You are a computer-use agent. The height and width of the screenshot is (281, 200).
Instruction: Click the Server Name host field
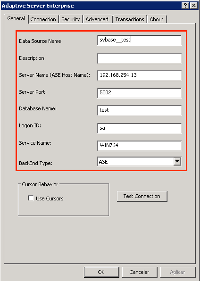tap(139, 75)
